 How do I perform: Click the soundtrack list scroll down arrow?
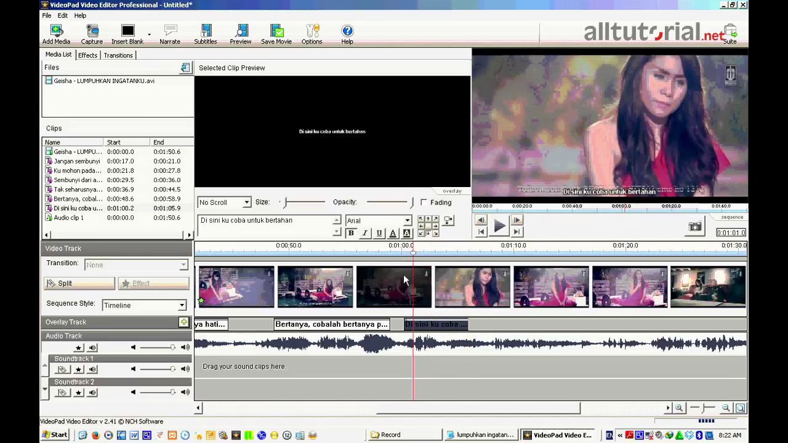(x=44, y=389)
